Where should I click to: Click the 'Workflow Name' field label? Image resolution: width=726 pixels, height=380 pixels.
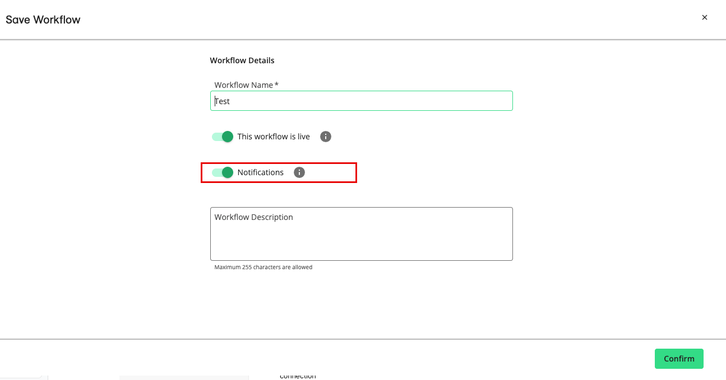tap(247, 85)
